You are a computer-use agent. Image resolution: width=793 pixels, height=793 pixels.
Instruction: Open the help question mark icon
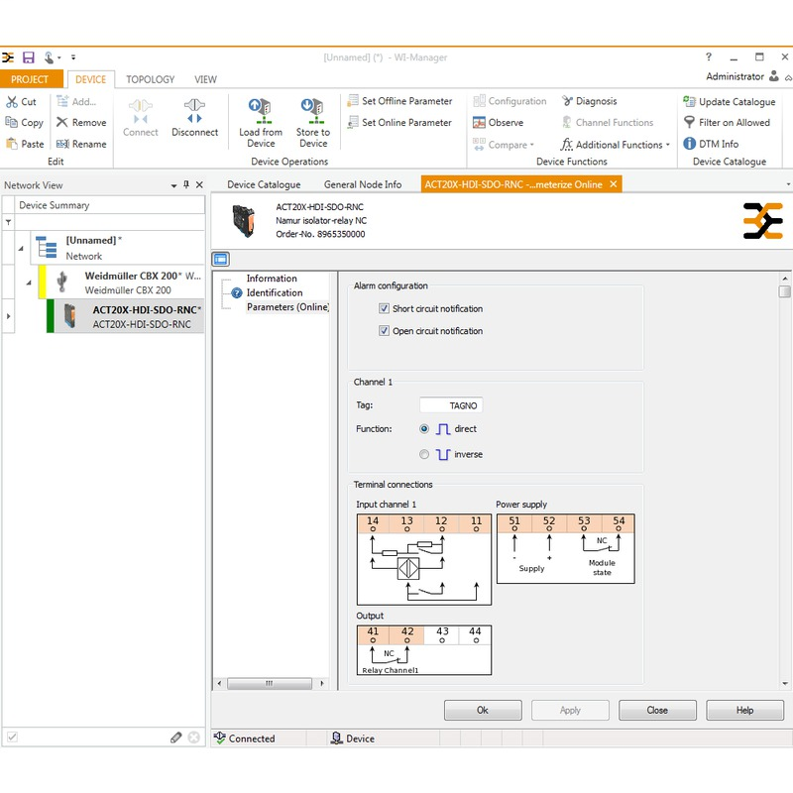pos(709,57)
